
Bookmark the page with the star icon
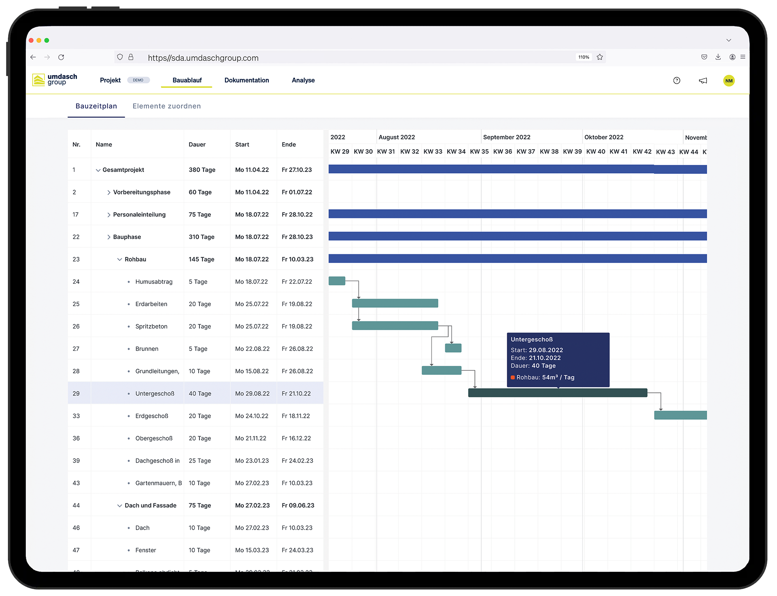coord(600,57)
